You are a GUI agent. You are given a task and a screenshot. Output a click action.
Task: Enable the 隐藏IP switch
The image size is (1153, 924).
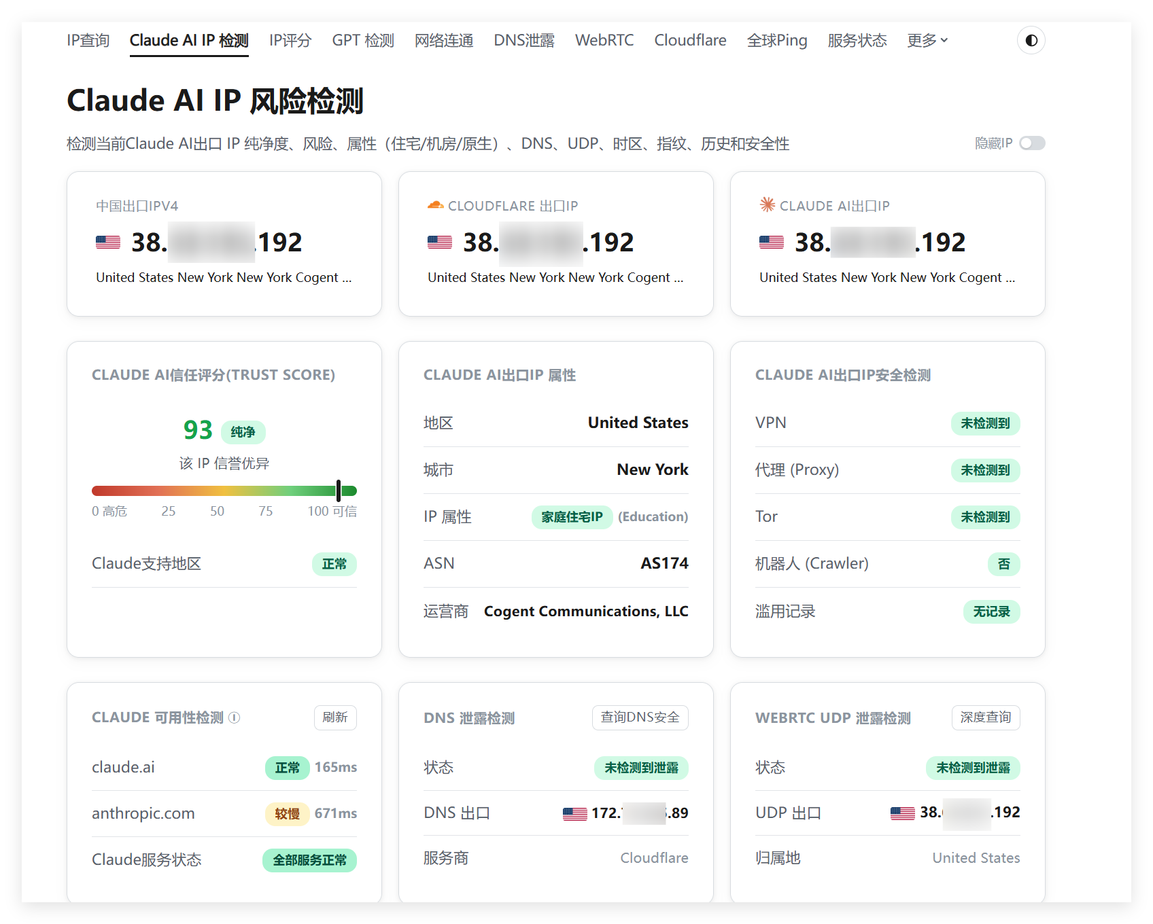pos(1032,143)
